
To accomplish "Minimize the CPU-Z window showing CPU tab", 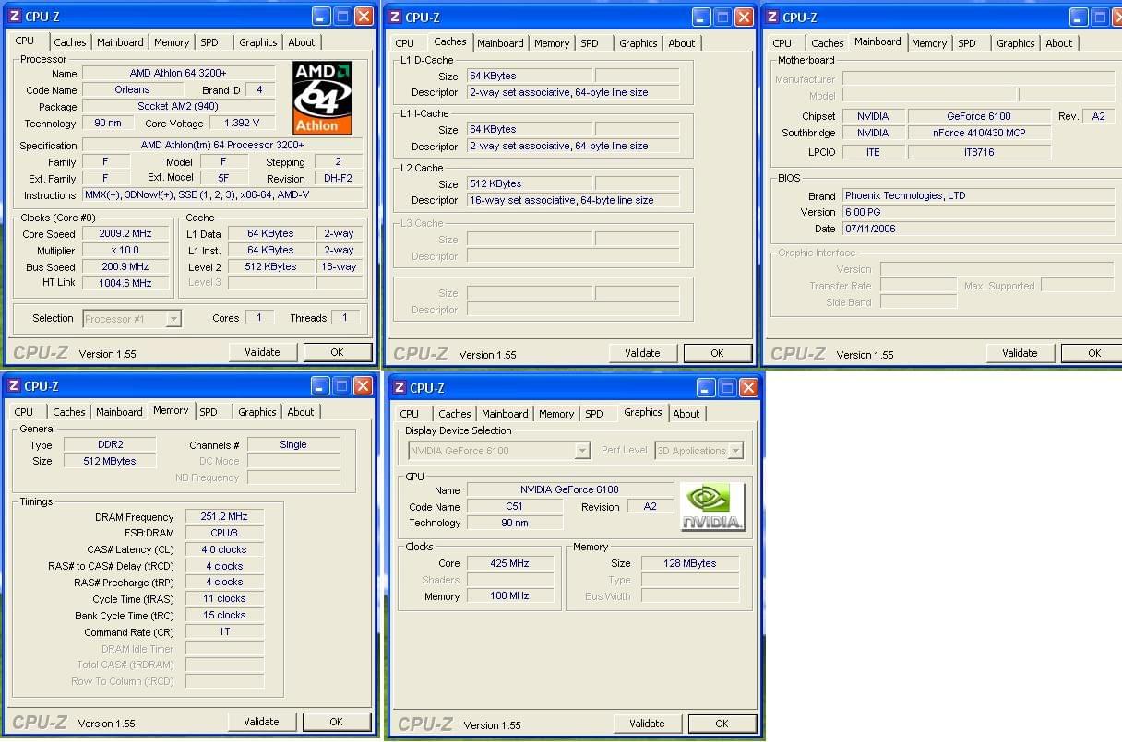I will [320, 17].
